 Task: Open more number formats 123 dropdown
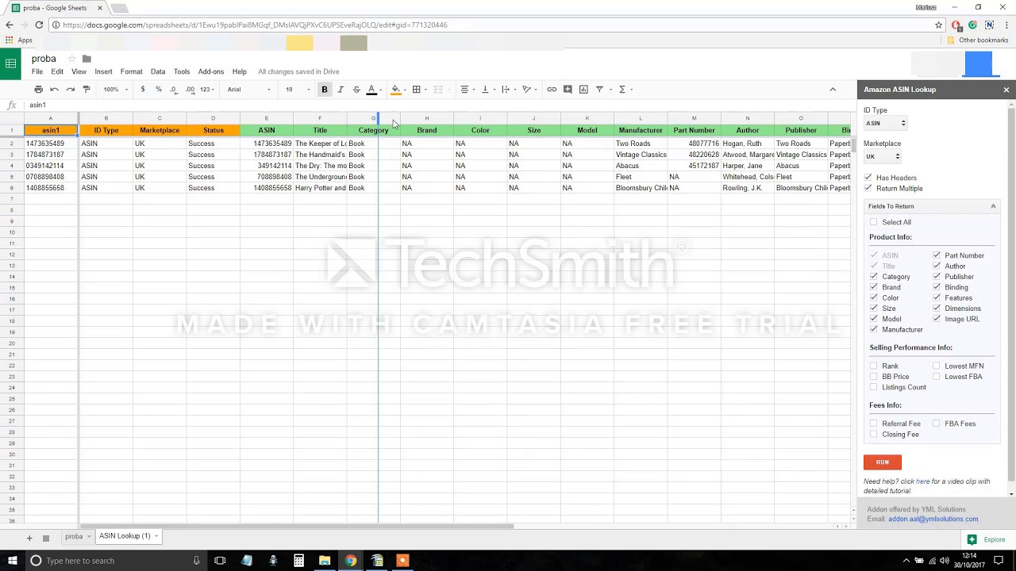tap(208, 90)
